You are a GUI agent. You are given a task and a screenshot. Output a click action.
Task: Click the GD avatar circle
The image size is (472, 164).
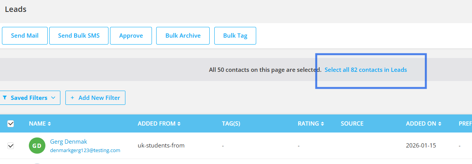37,146
